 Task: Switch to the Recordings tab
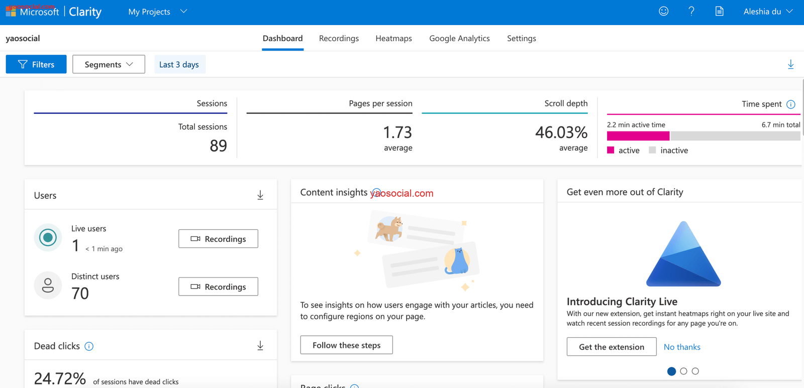(339, 39)
